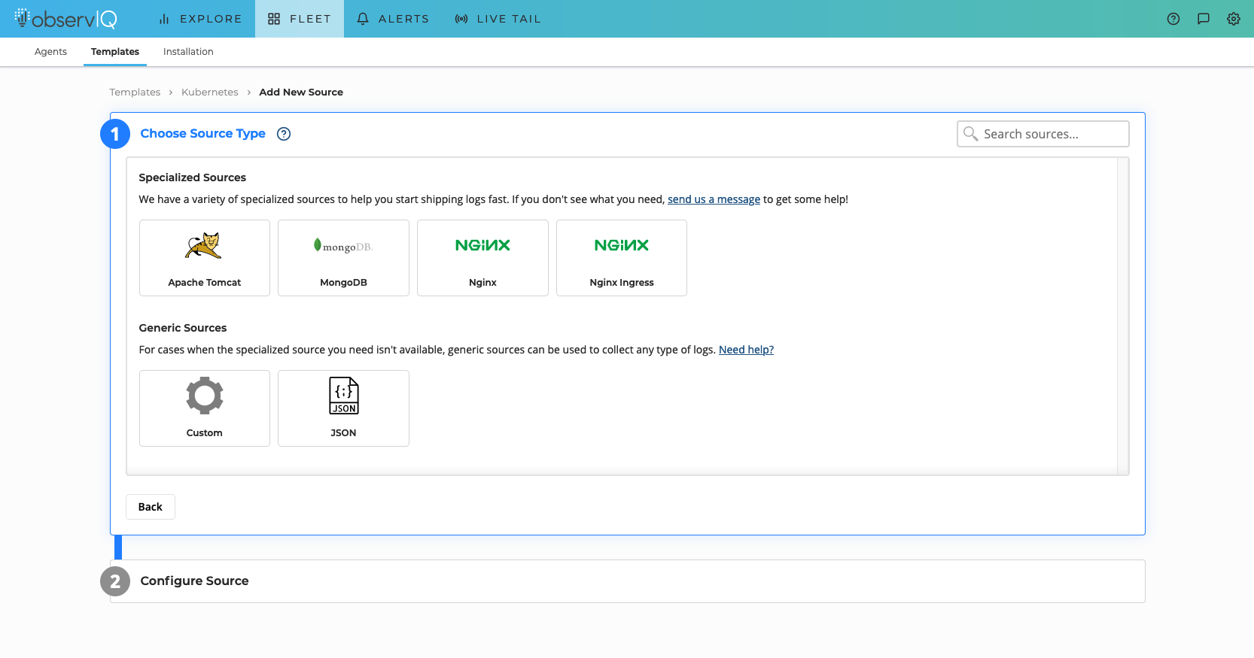The width and height of the screenshot is (1254, 658).
Task: Open the Live Tail section
Action: [498, 19]
